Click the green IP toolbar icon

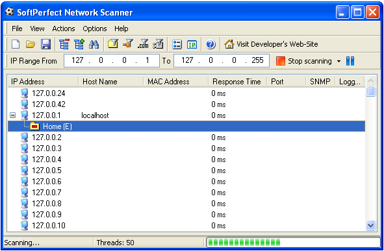pos(192,45)
